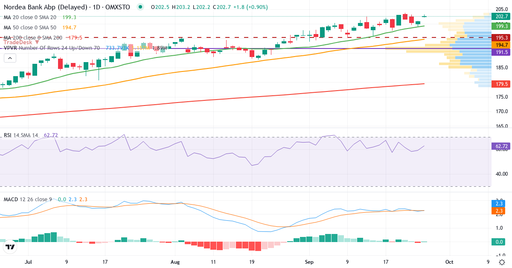Click the MA 50 value 194.7 in legend
The width and height of the screenshot is (512, 268).
pos(69,27)
